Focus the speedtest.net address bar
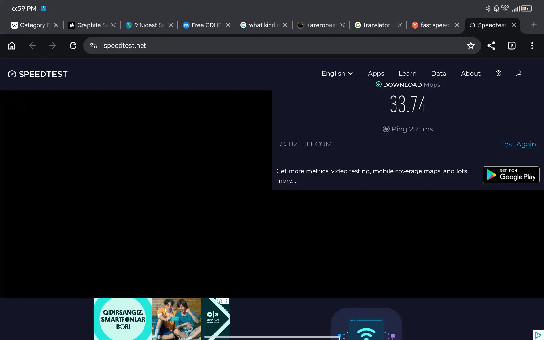 pyautogui.click(x=282, y=46)
